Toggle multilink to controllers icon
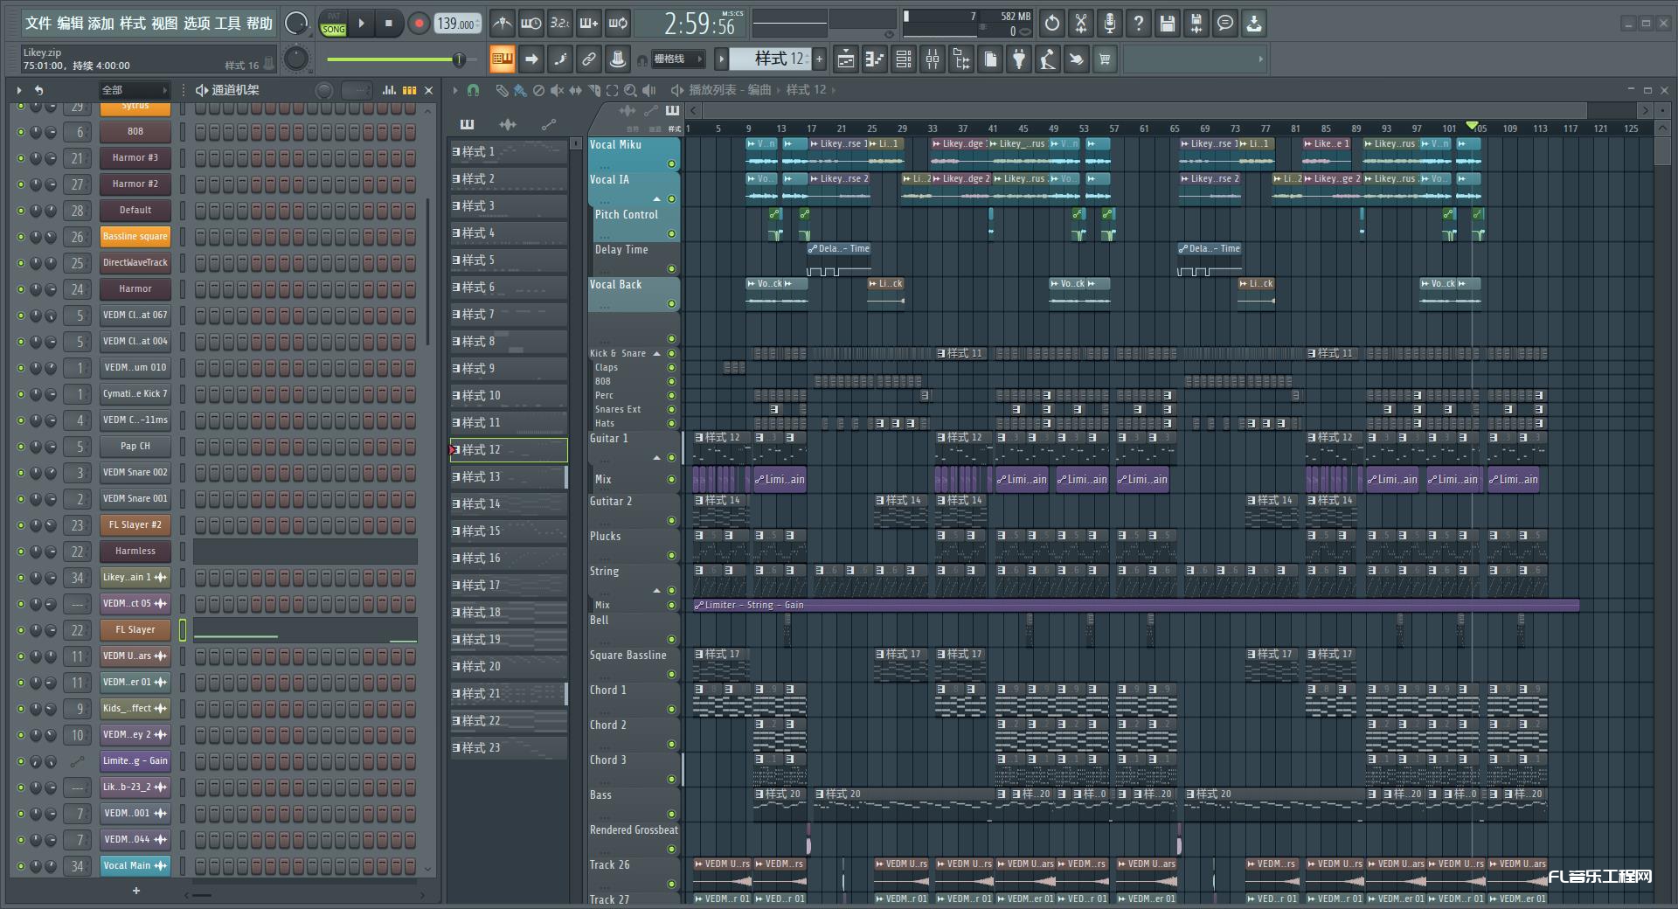1678x909 pixels. [618, 59]
